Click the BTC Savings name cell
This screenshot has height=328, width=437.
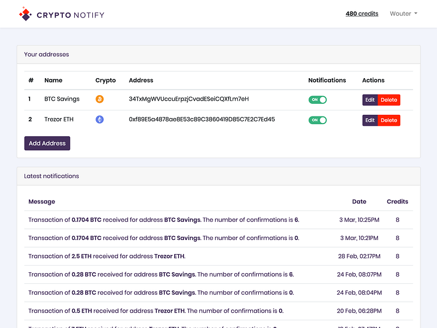click(62, 99)
